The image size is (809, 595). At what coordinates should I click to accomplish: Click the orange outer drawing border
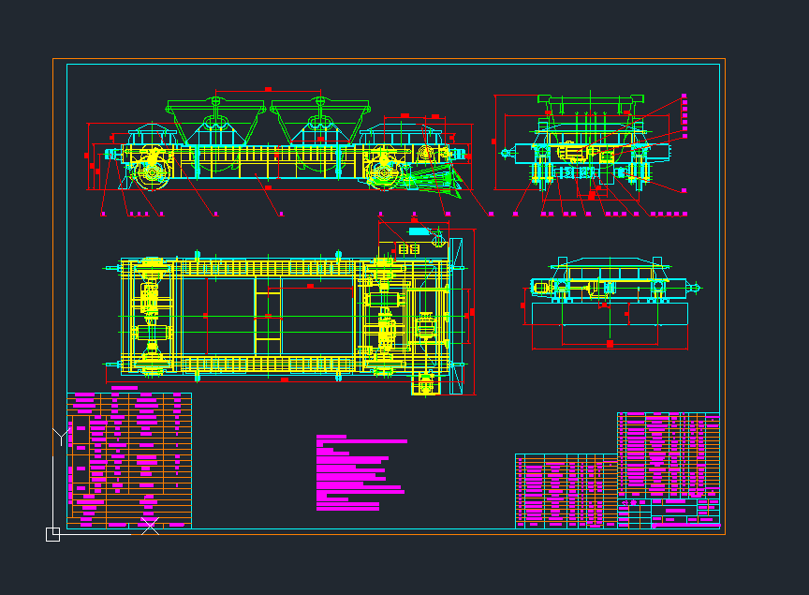[389, 60]
